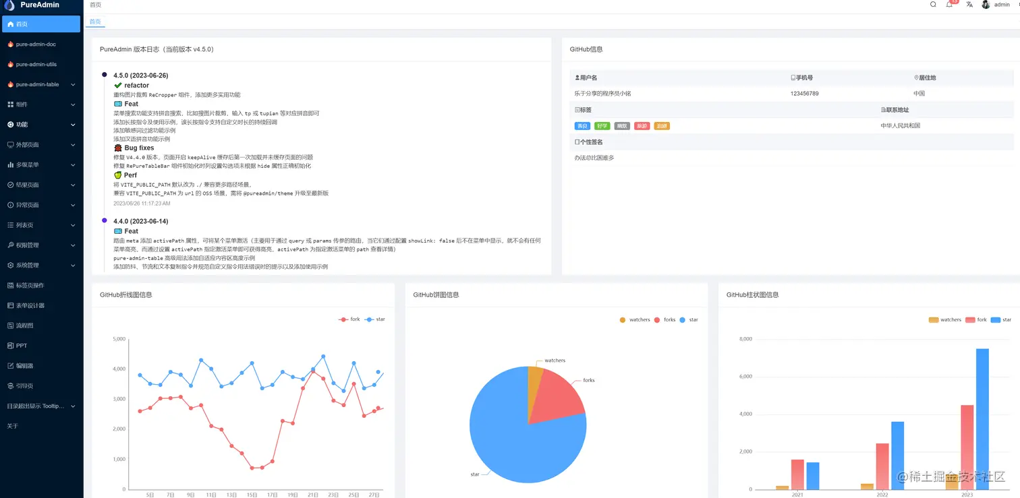The image size is (1020, 498).
Task: Click the flame icon beside pure-admin-doc
Action: click(x=10, y=44)
